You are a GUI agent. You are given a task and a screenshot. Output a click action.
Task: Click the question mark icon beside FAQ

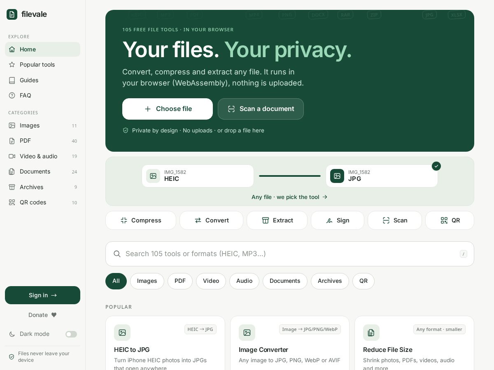point(12,95)
